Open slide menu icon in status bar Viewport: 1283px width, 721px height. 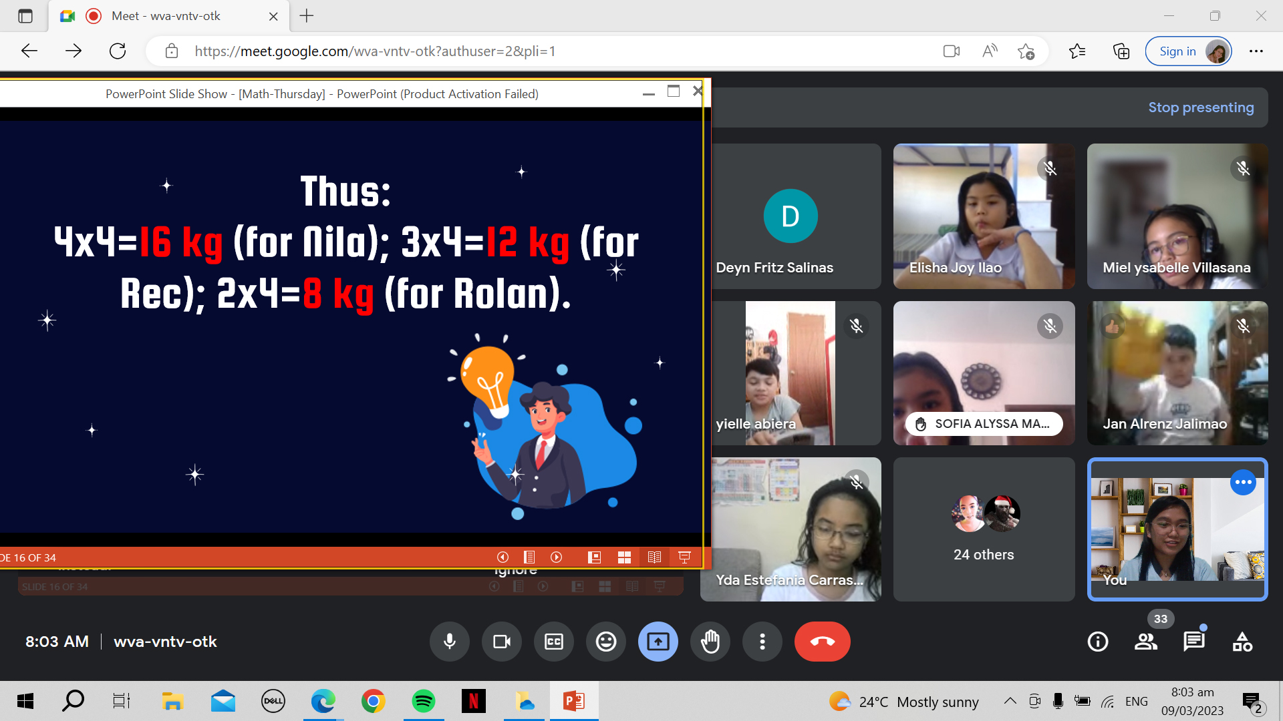529,557
